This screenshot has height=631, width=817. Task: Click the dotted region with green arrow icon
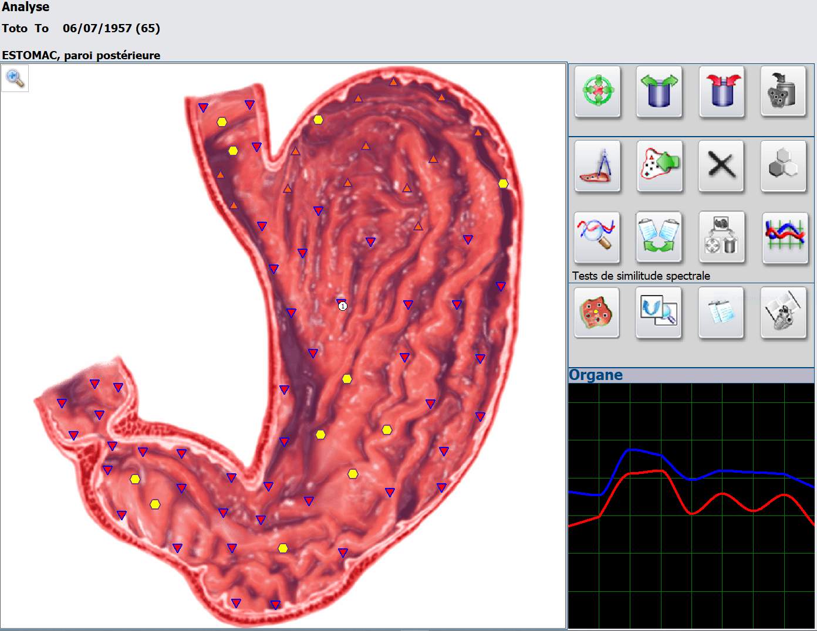[x=660, y=167]
